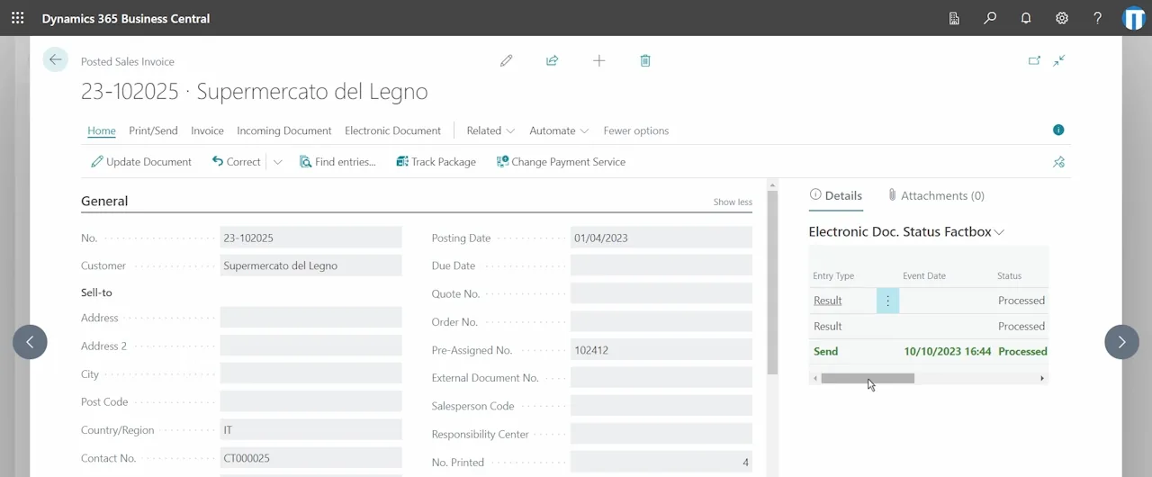
Task: Open the underlined Result entry link
Action: (828, 301)
